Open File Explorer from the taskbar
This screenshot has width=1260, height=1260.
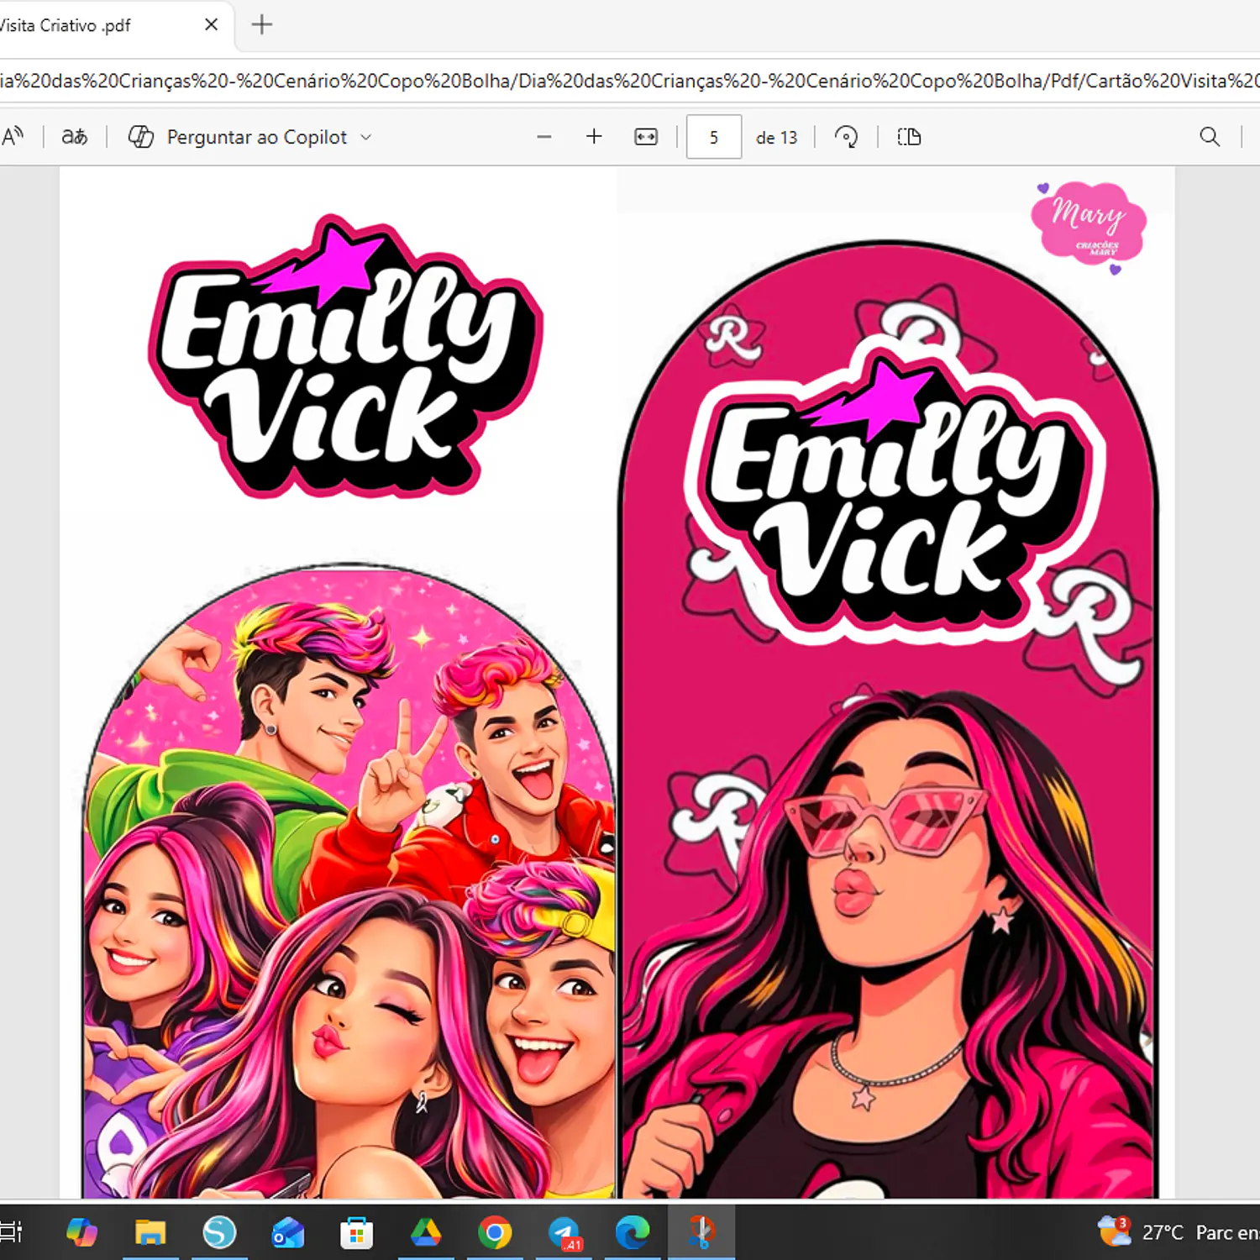(150, 1232)
